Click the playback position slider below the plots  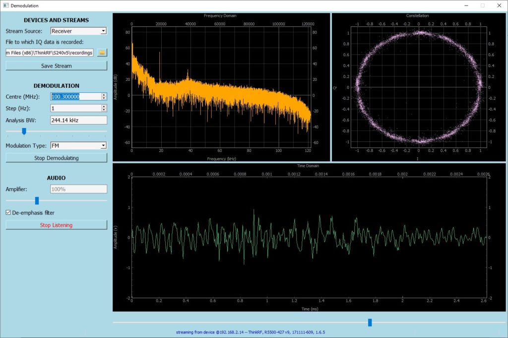(x=369, y=322)
